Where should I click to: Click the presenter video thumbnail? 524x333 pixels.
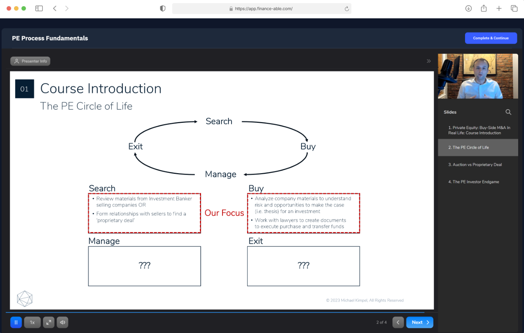coord(478,76)
